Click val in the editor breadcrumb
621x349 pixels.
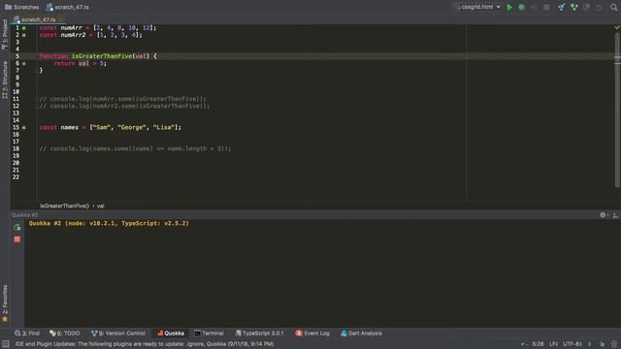101,206
